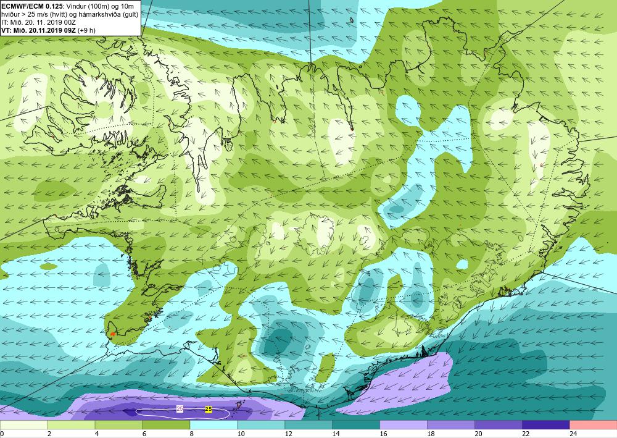Click the dark teal 14–16 legend swatch
The height and width of the screenshot is (438, 617).
pyautogui.click(x=356, y=425)
